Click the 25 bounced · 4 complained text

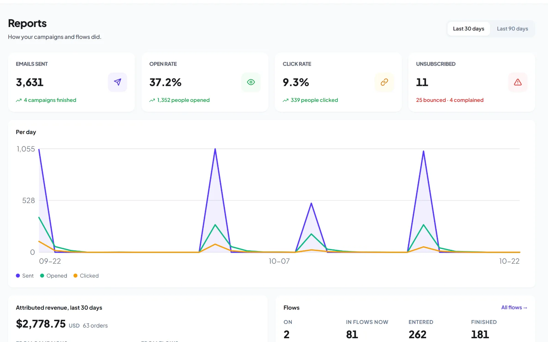pos(450,100)
